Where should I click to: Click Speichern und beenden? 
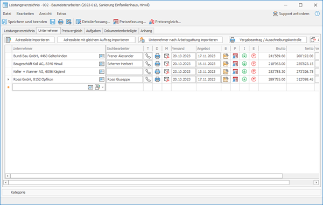[25, 22]
